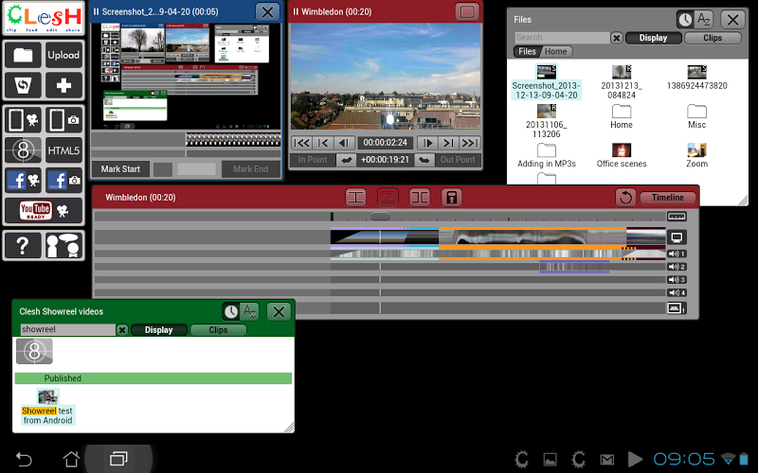This screenshot has height=473, width=758.
Task: Click the Wimbledon video preview image
Action: [386, 77]
